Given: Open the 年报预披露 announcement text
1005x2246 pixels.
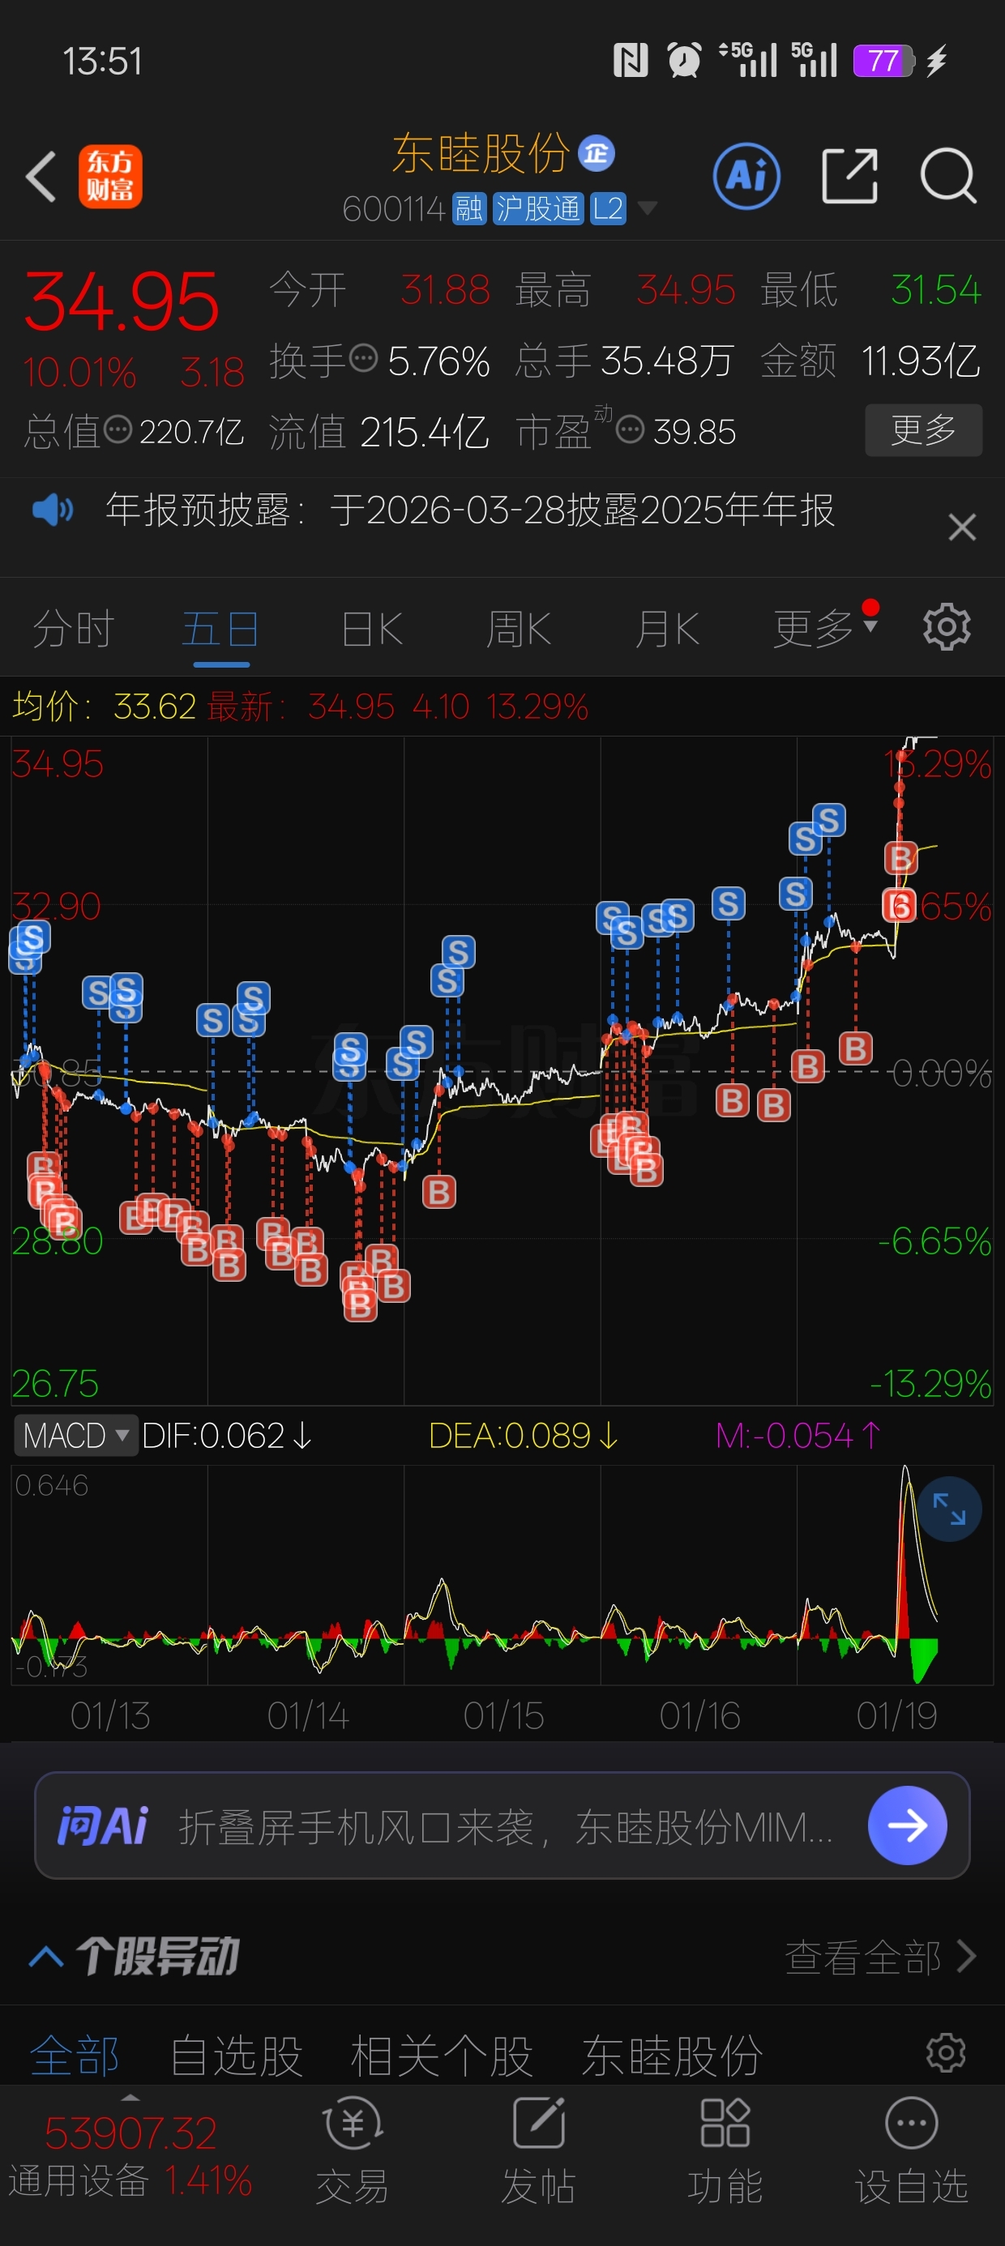Looking at the screenshot, I should [469, 510].
